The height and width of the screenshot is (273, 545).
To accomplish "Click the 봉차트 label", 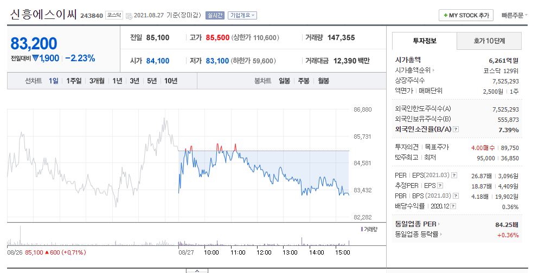I will pos(263,81).
